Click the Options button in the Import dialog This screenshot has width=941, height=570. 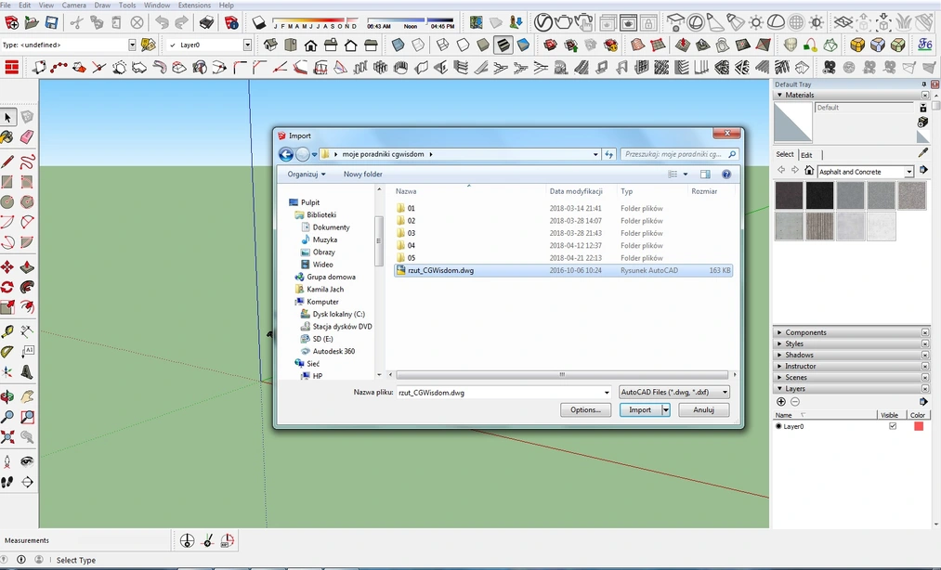[585, 409]
